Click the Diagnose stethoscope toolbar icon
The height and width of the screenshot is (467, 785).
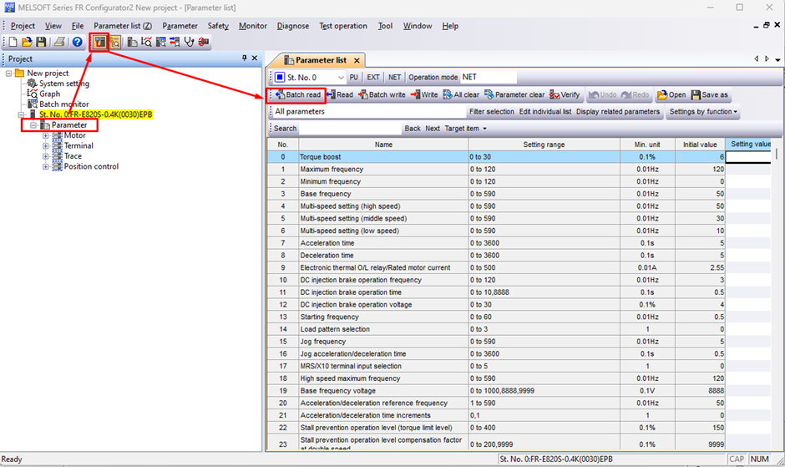pyautogui.click(x=189, y=42)
